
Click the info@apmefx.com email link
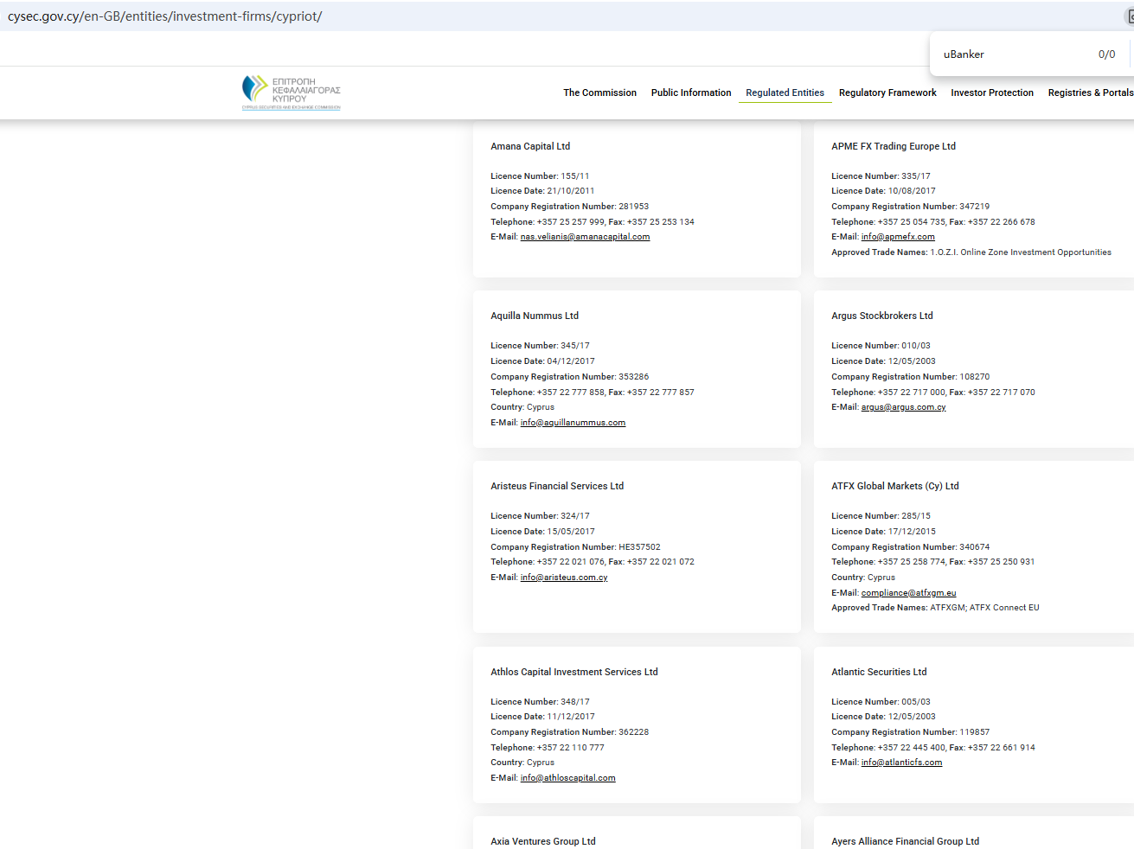coord(897,237)
